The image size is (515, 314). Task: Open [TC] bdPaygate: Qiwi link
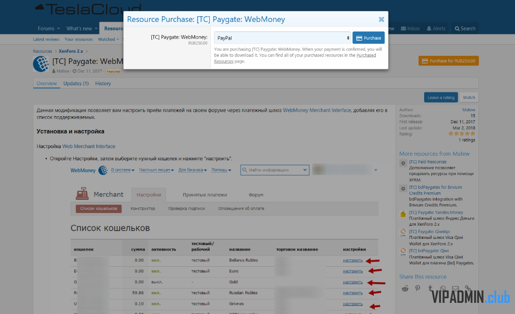coord(429,251)
